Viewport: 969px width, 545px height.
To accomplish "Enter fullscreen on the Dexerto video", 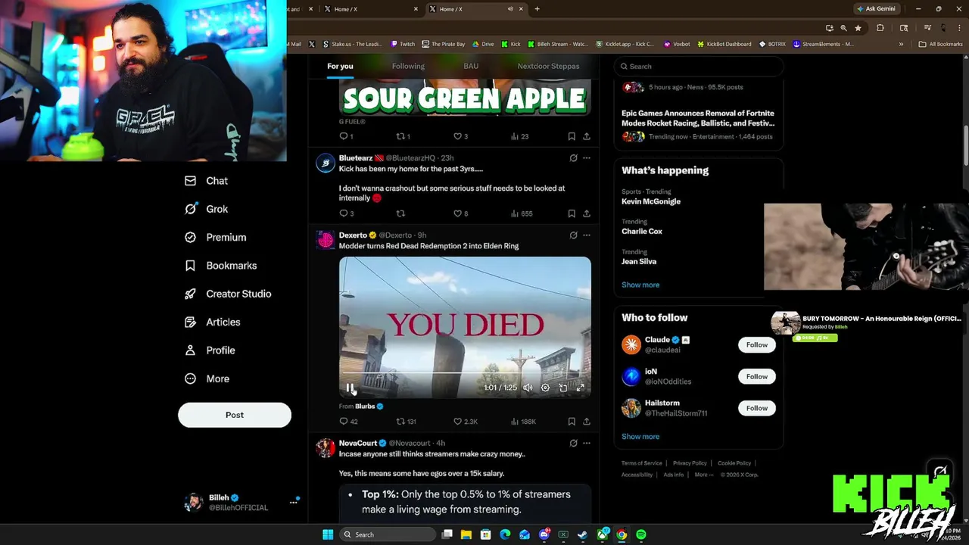I will point(580,388).
